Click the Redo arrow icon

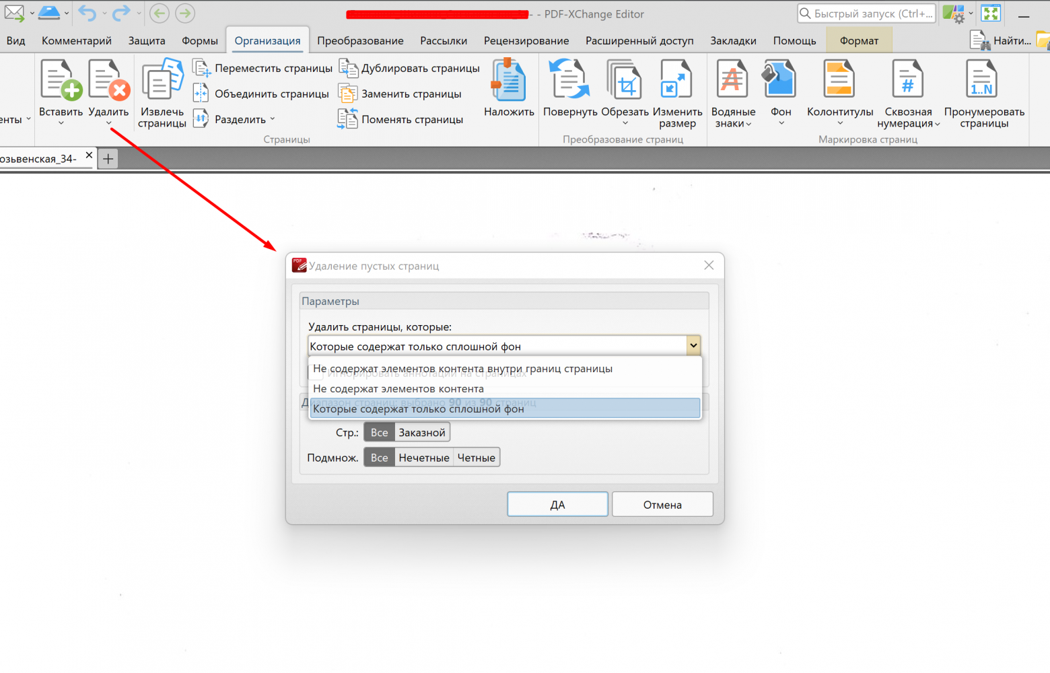click(121, 13)
